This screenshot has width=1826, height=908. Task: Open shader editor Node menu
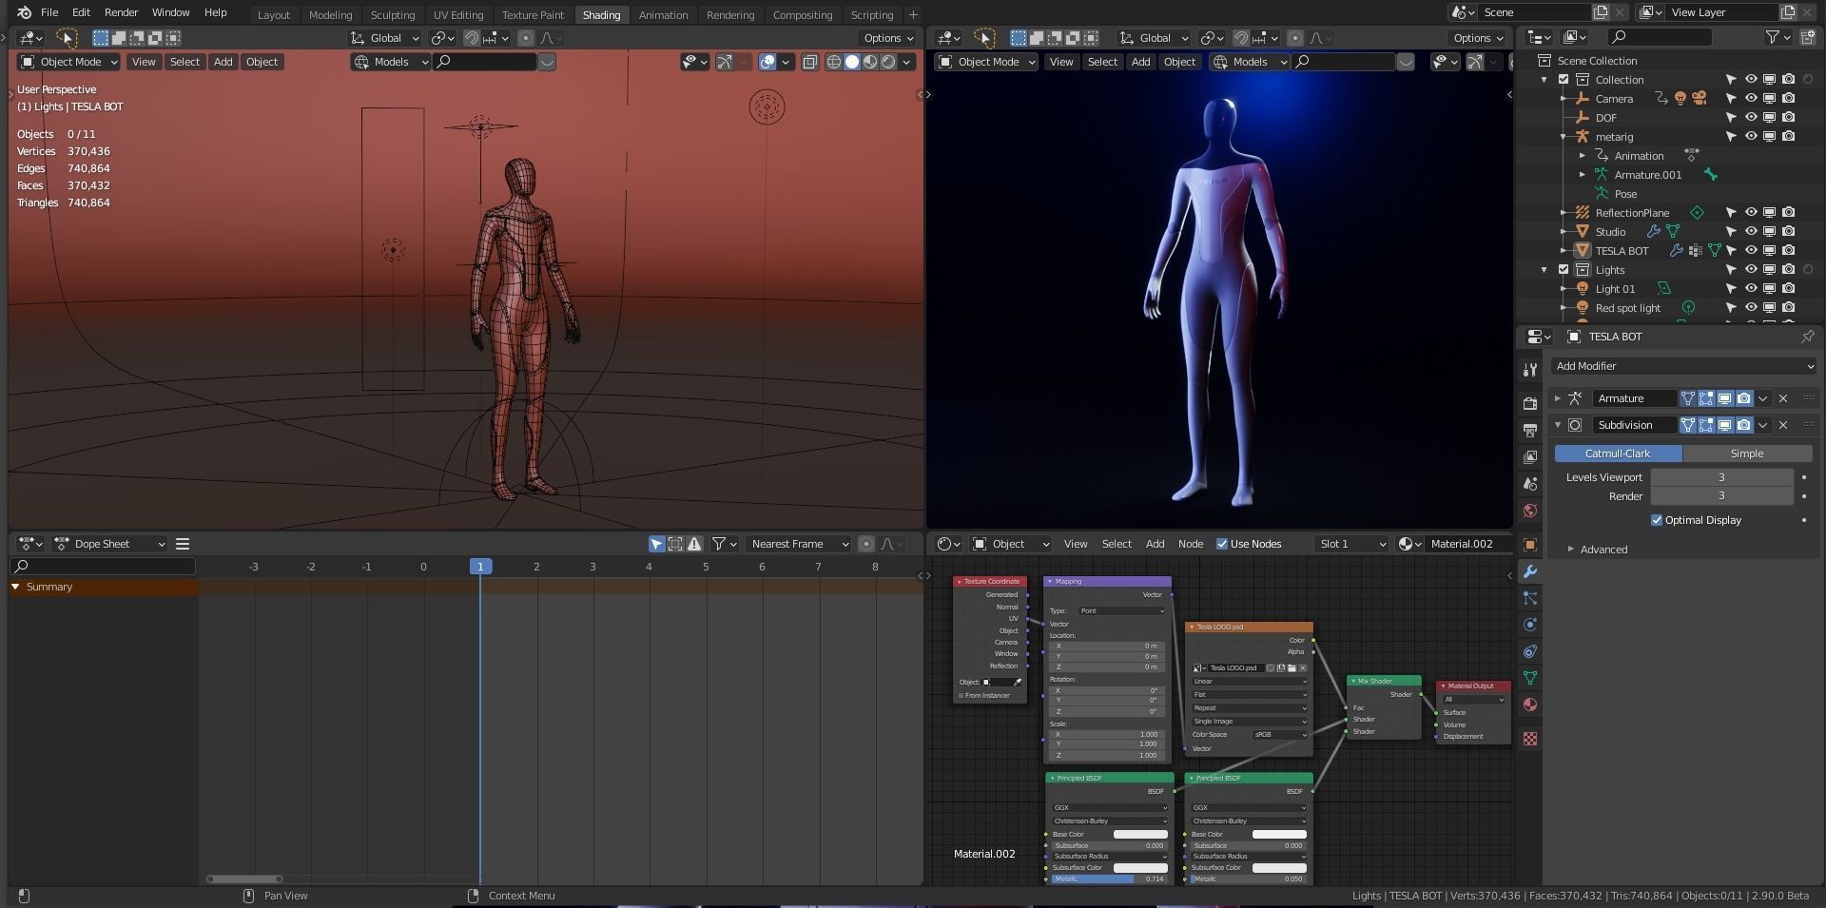click(1191, 544)
